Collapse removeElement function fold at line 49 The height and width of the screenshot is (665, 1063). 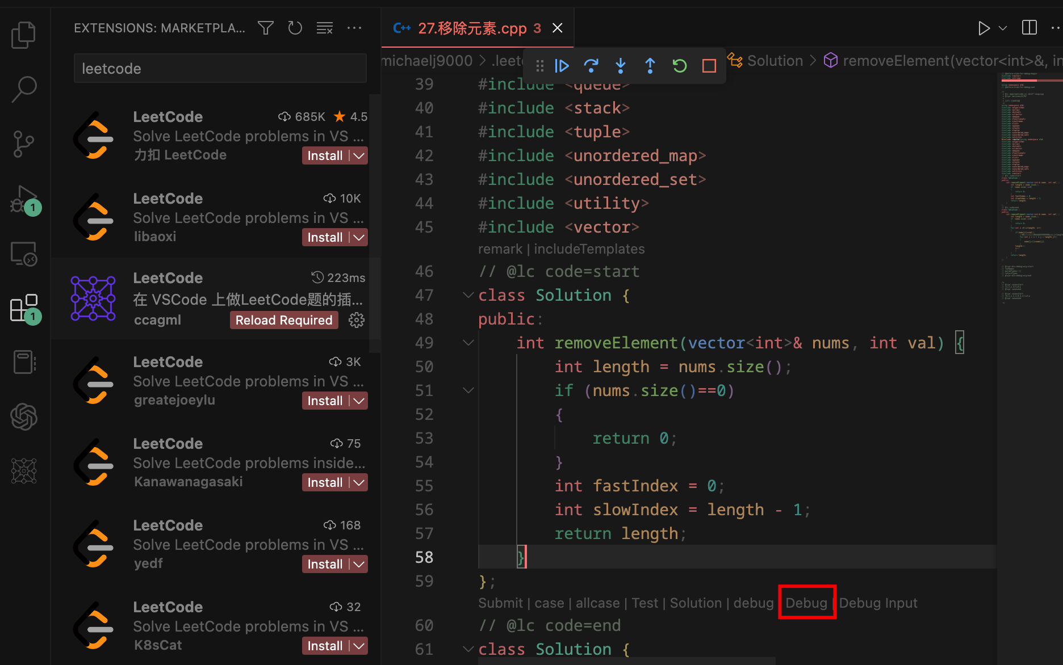(x=468, y=343)
